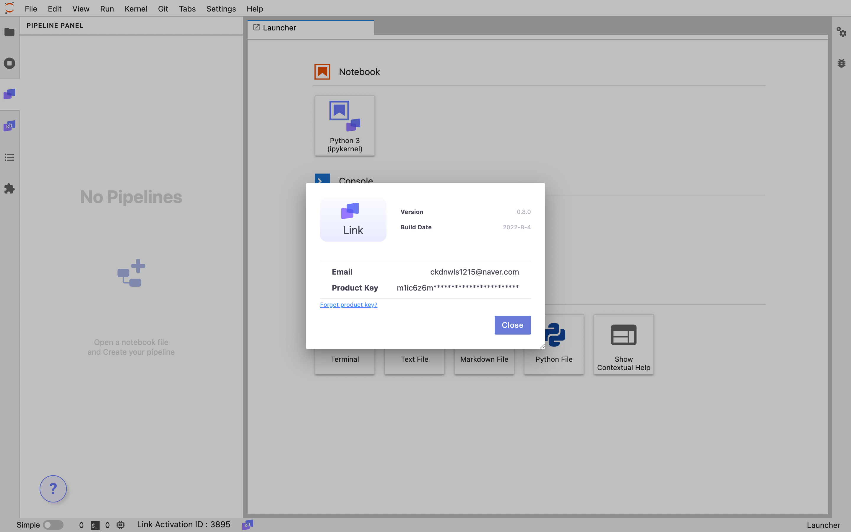Viewport: 851px width, 532px height.
Task: Open property inspector gears icon
Action: point(841,32)
